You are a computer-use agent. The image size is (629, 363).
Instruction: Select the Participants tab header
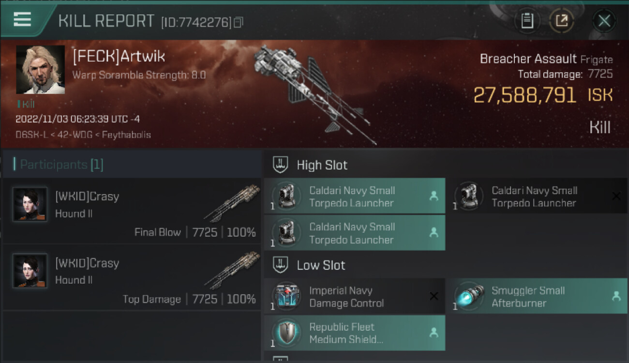click(x=61, y=165)
